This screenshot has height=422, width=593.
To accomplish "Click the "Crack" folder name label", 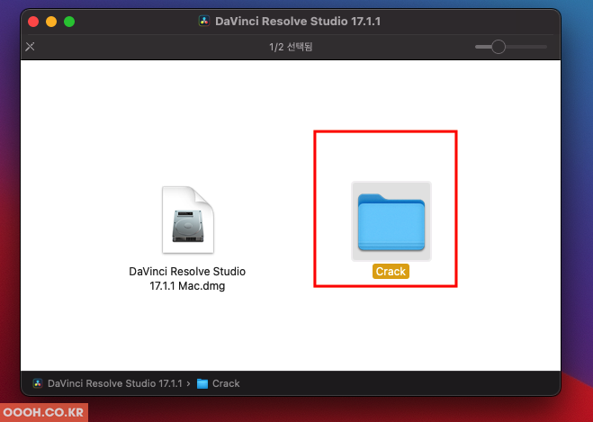I will [x=391, y=272].
